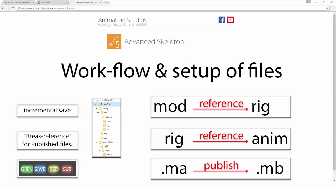Collapse the johnny folder chevron
Screen dimensions: 336x189
(99, 117)
